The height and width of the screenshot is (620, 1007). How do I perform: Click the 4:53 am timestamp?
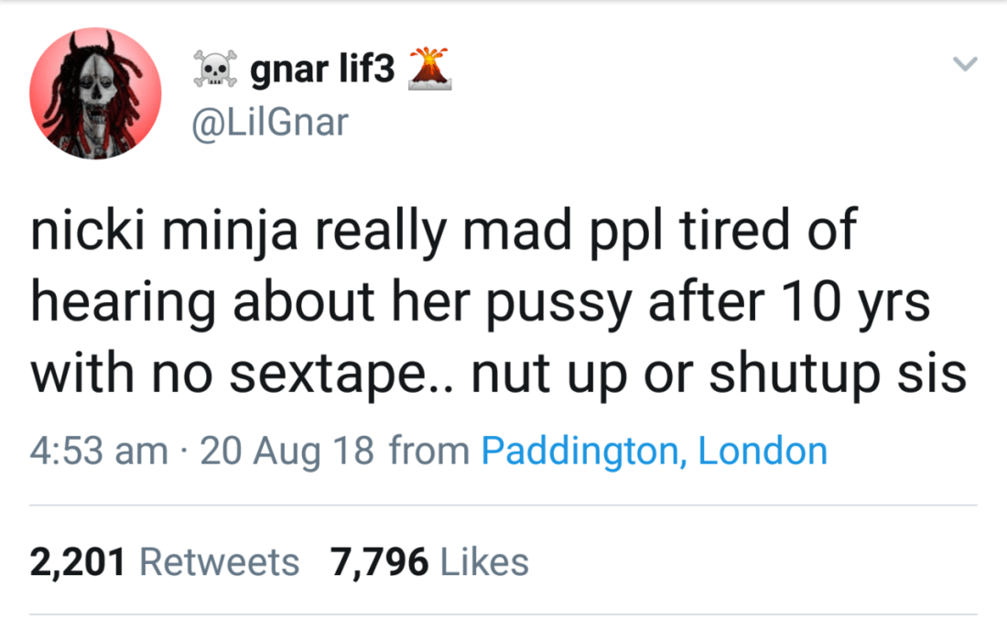(x=99, y=451)
